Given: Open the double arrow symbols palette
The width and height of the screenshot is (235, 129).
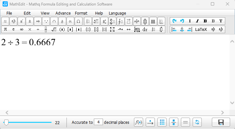Looking at the screenshot, I should tap(38, 21).
